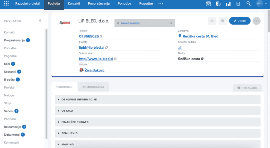The width and height of the screenshot is (270, 148).
Task: Open Dokumenti in the sidebar
Action: (x=12, y=135)
